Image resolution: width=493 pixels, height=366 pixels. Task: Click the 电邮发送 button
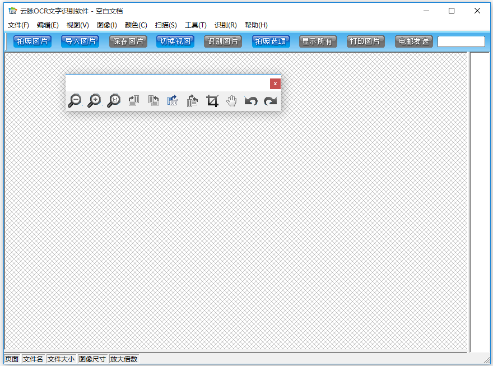click(414, 41)
